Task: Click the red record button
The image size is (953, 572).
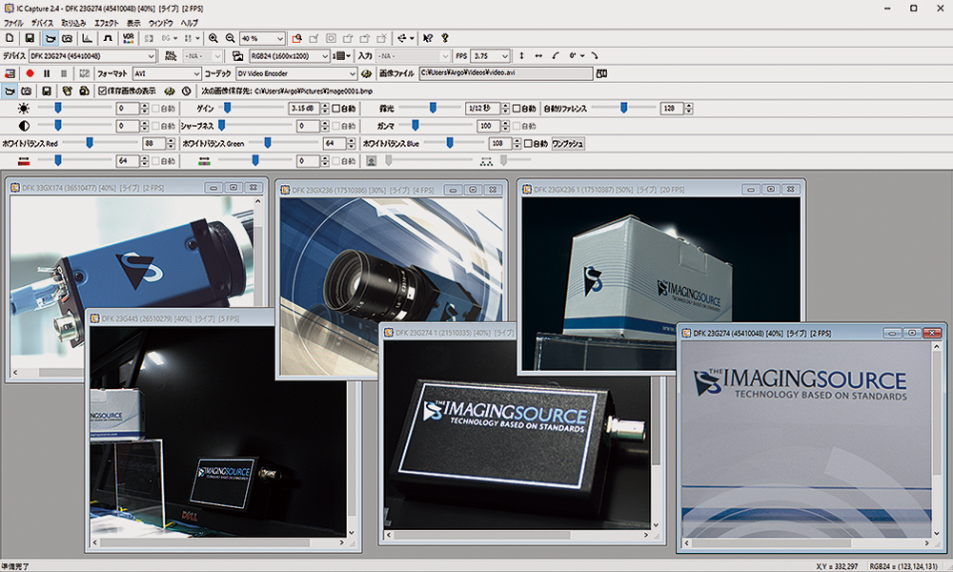Action: (x=30, y=73)
